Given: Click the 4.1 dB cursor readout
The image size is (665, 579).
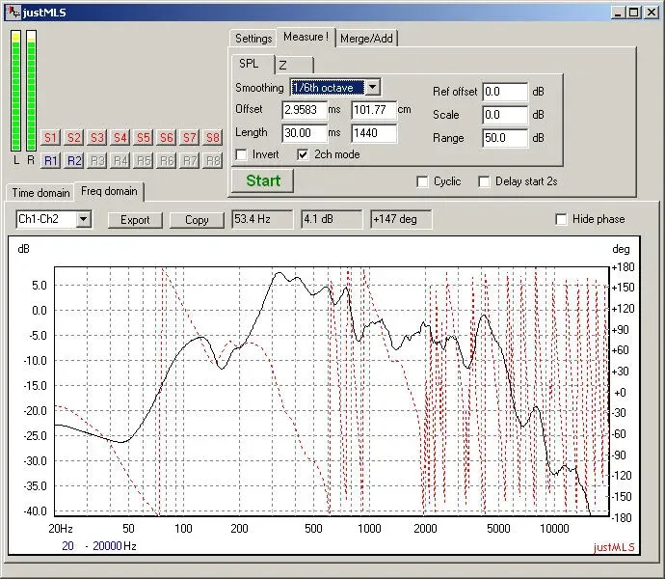Looking at the screenshot, I should [332, 219].
